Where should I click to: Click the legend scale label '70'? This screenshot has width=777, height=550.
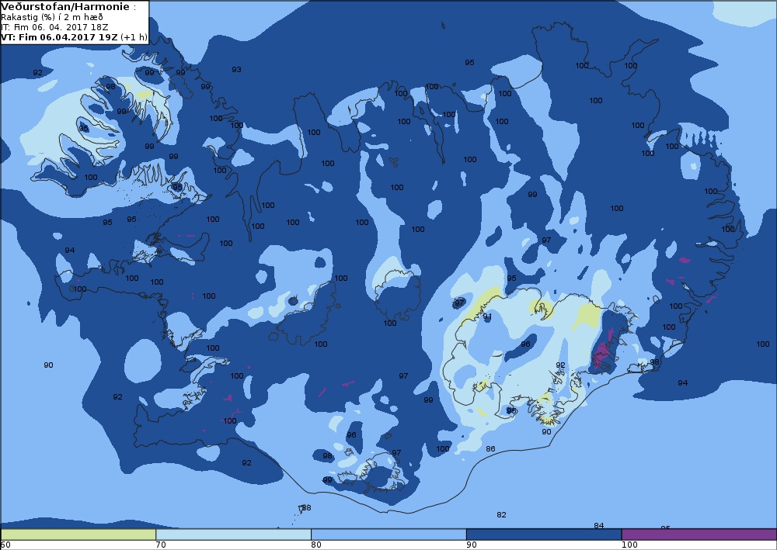161,545
